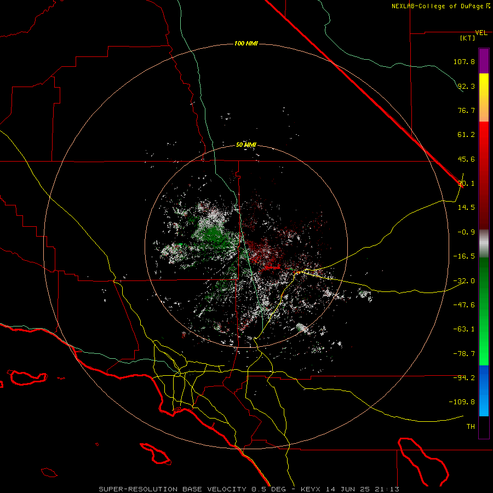This screenshot has height=493, width=493.
Task: Pick the black TH segment of the color bar
Action: [x=484, y=427]
